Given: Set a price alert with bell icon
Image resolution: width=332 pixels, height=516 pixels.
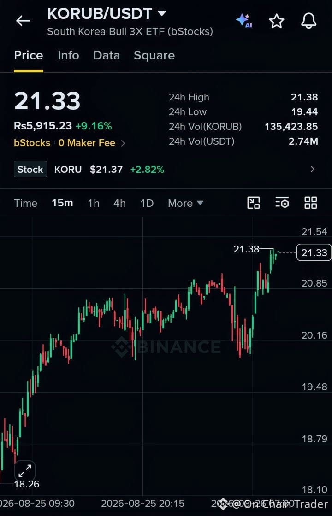Looking at the screenshot, I should [308, 21].
